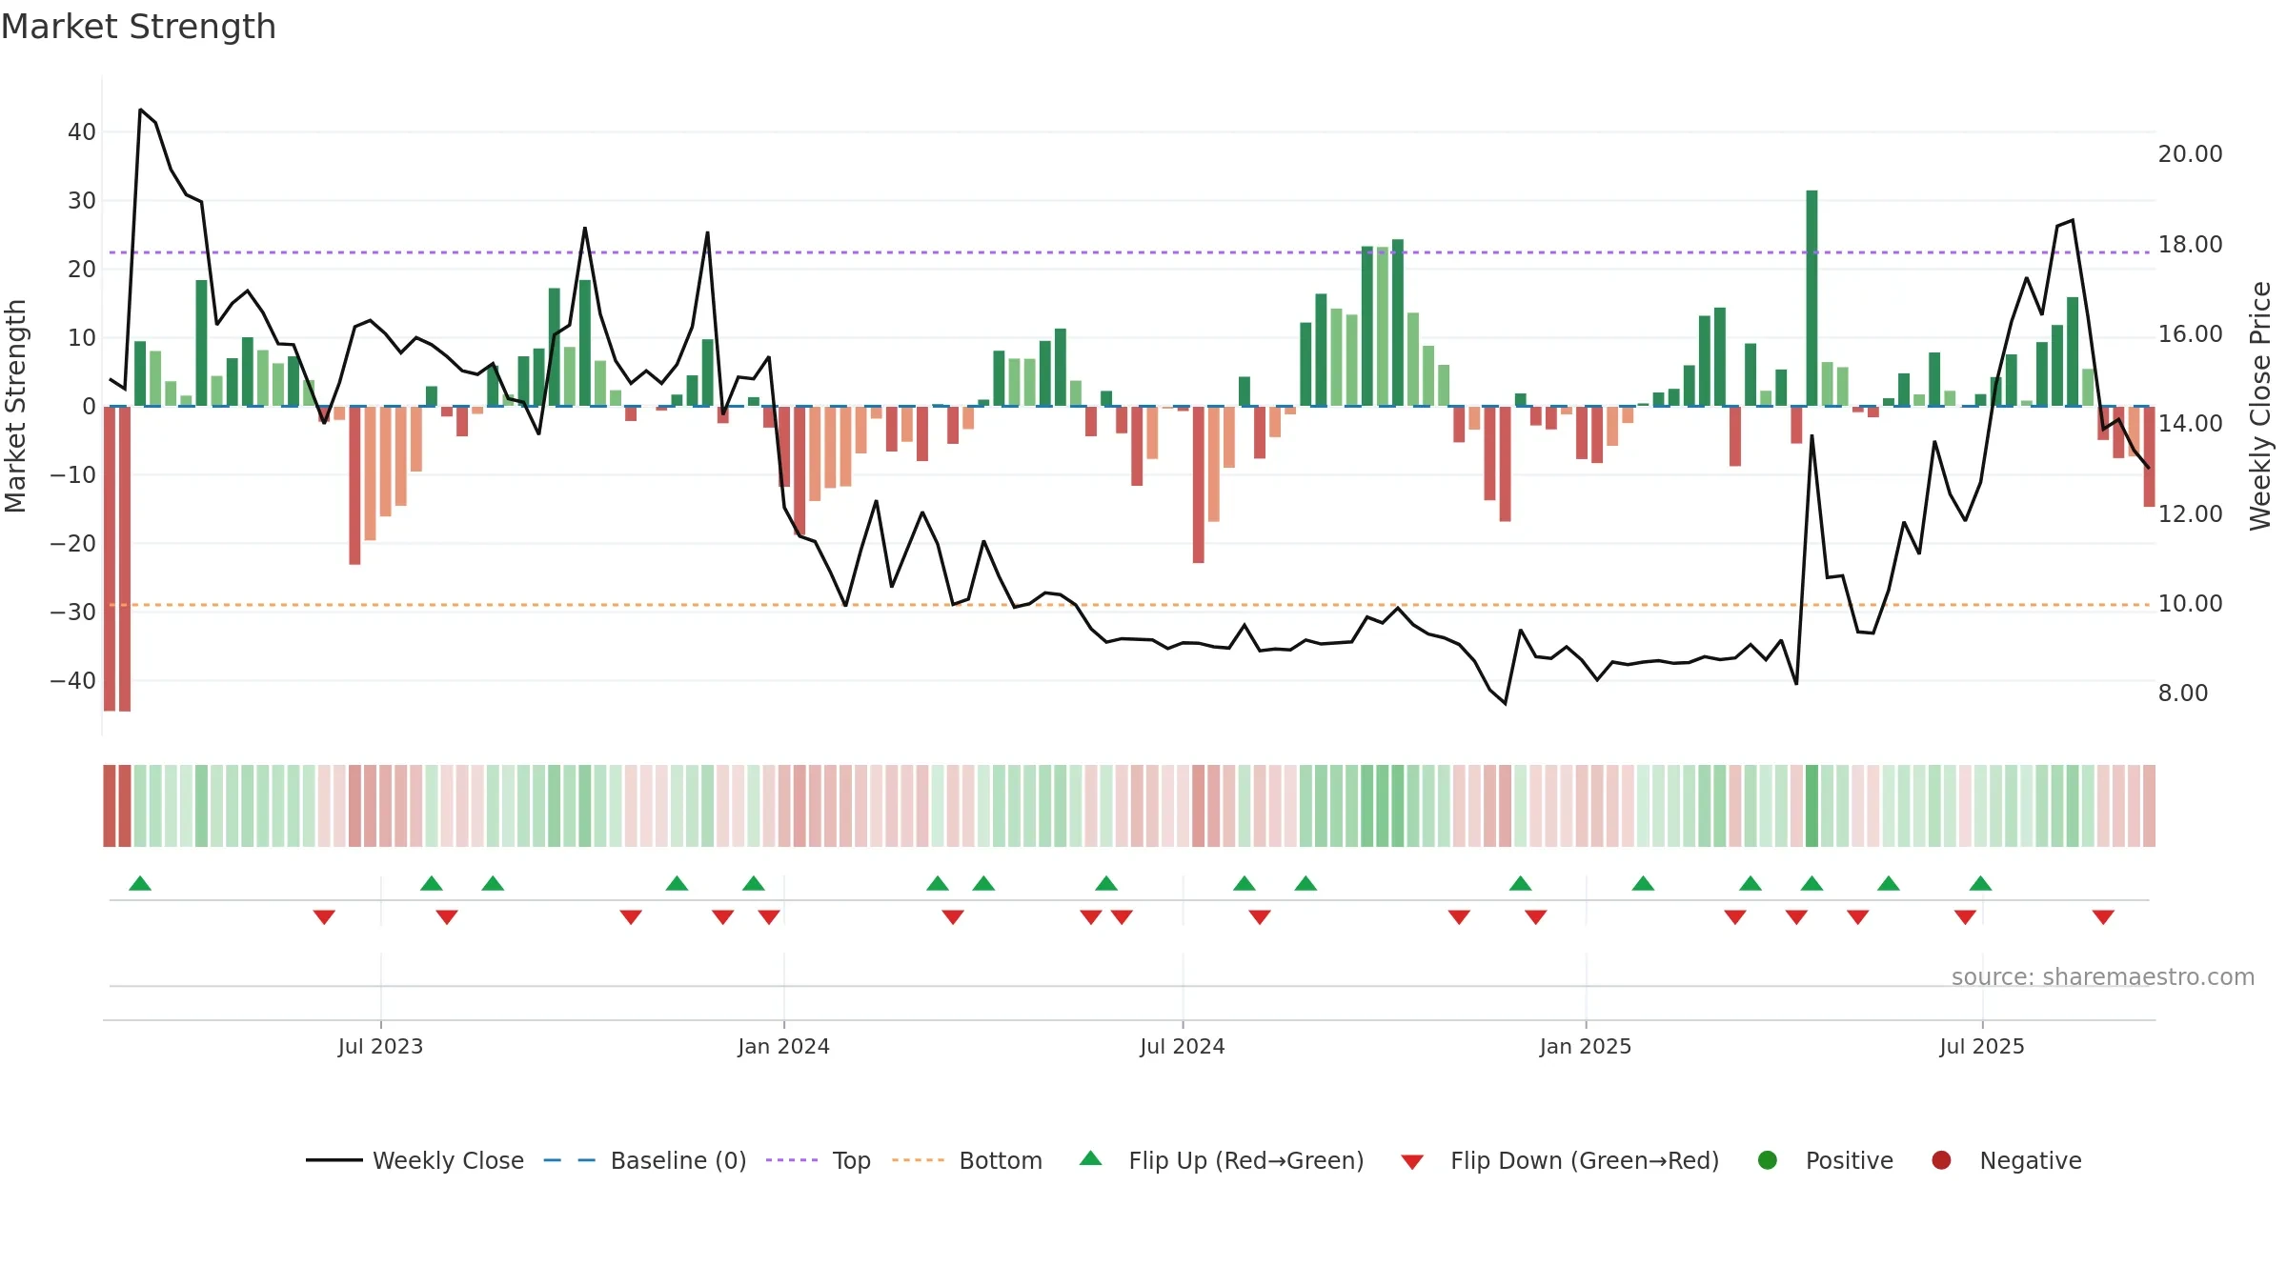Click the tallest green strength bar above 30

pyautogui.click(x=1811, y=298)
